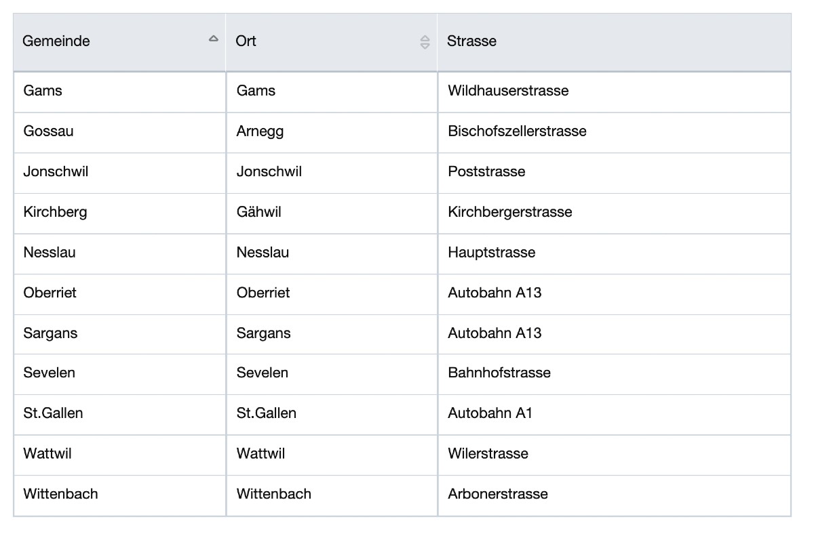Click the Hauptstrasse cell in Nesslau row
814x542 pixels.
(491, 253)
